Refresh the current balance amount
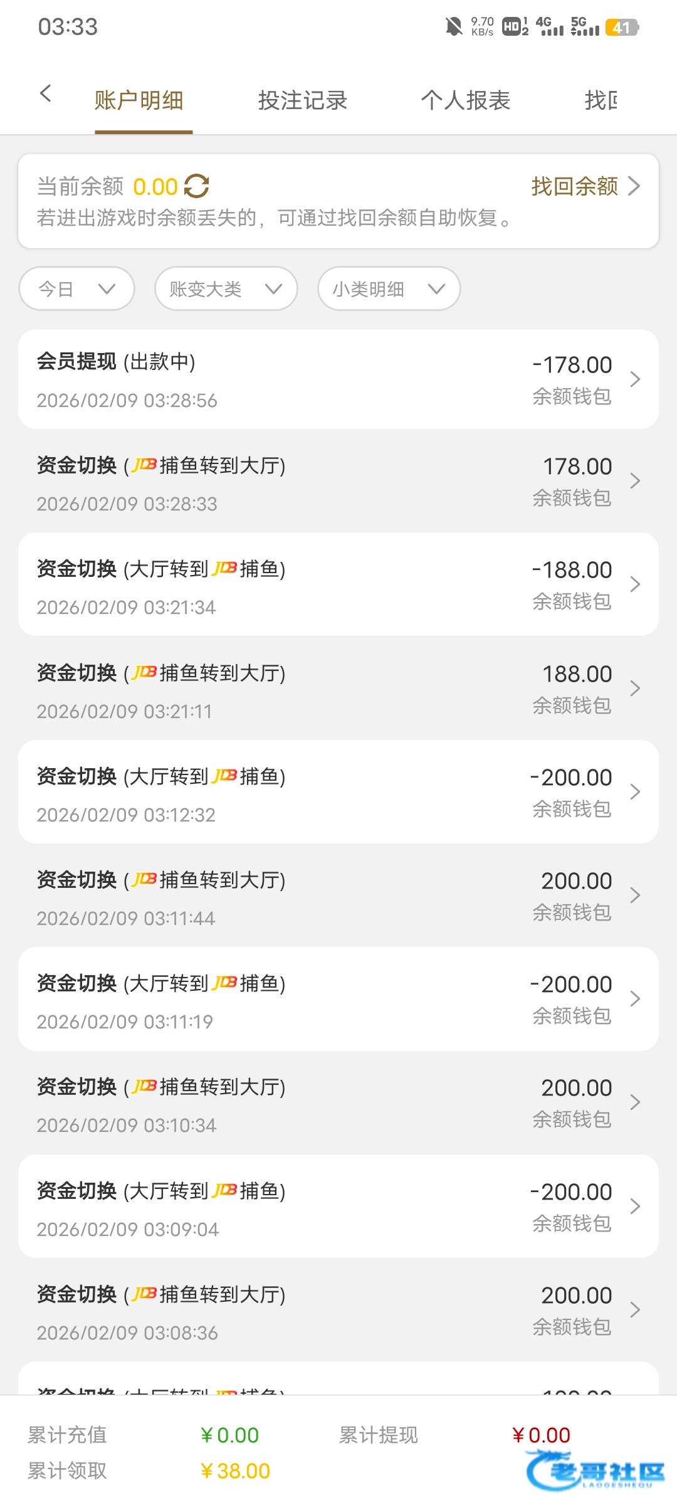This screenshot has width=677, height=1510. [x=196, y=186]
